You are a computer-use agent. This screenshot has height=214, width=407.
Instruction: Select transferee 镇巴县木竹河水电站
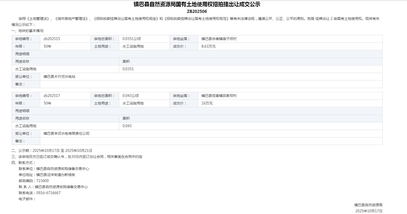click(x=59, y=77)
